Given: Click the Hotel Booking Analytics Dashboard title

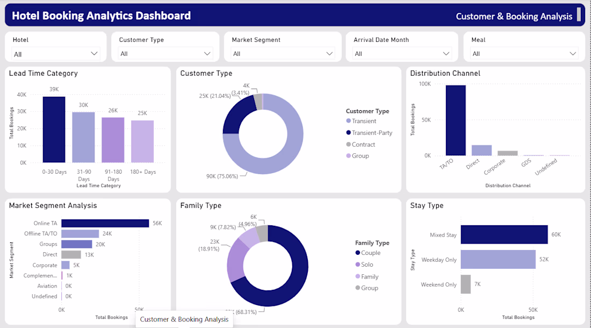Looking at the screenshot, I should pyautogui.click(x=102, y=16).
